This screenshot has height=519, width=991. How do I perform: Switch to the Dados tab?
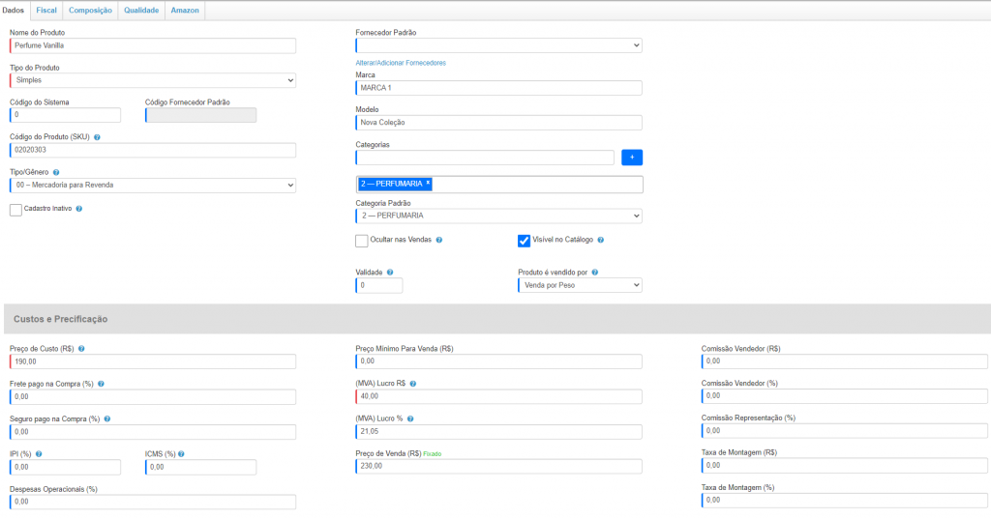[x=14, y=10]
